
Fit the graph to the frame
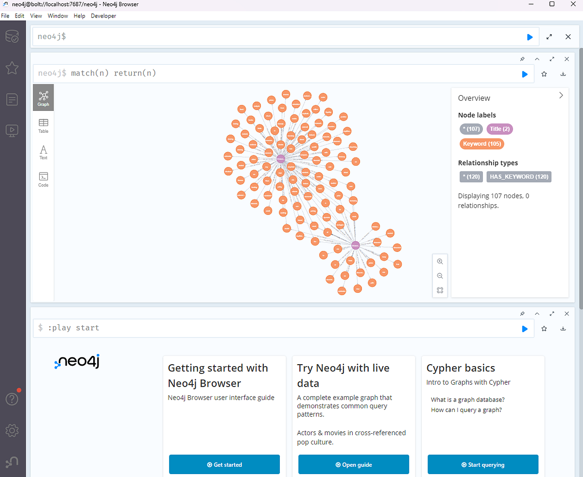[x=440, y=290]
